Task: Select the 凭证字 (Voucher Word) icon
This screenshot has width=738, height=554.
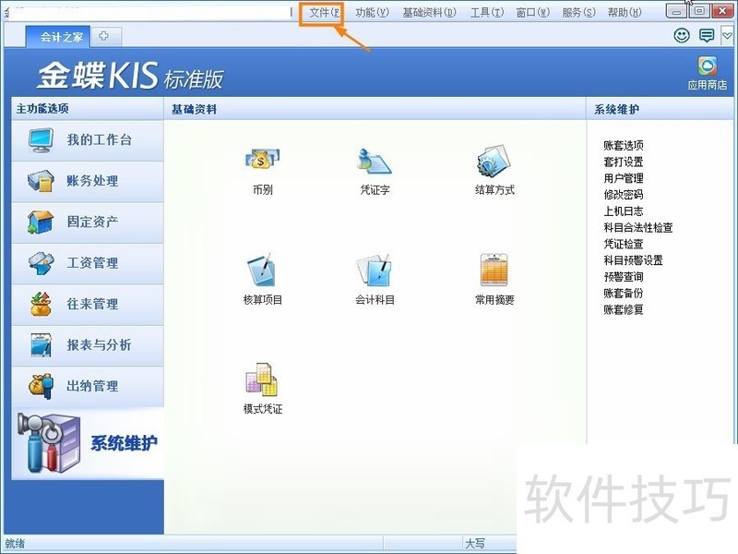Action: [x=372, y=168]
